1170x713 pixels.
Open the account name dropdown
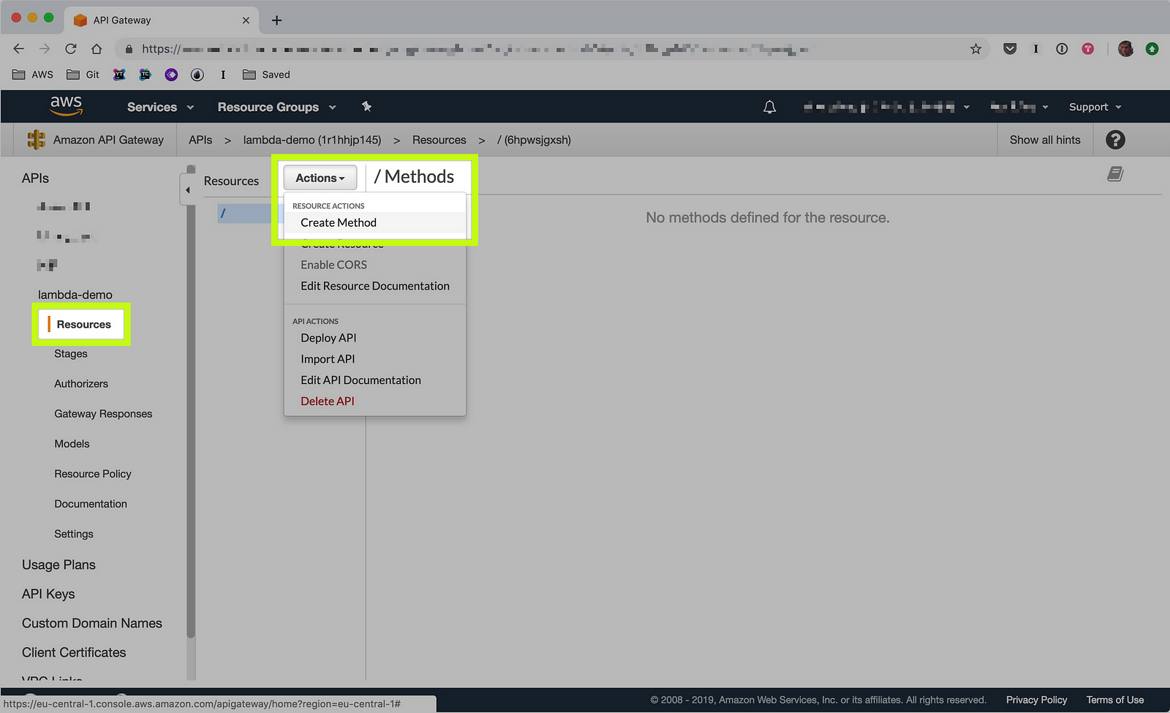[x=886, y=107]
